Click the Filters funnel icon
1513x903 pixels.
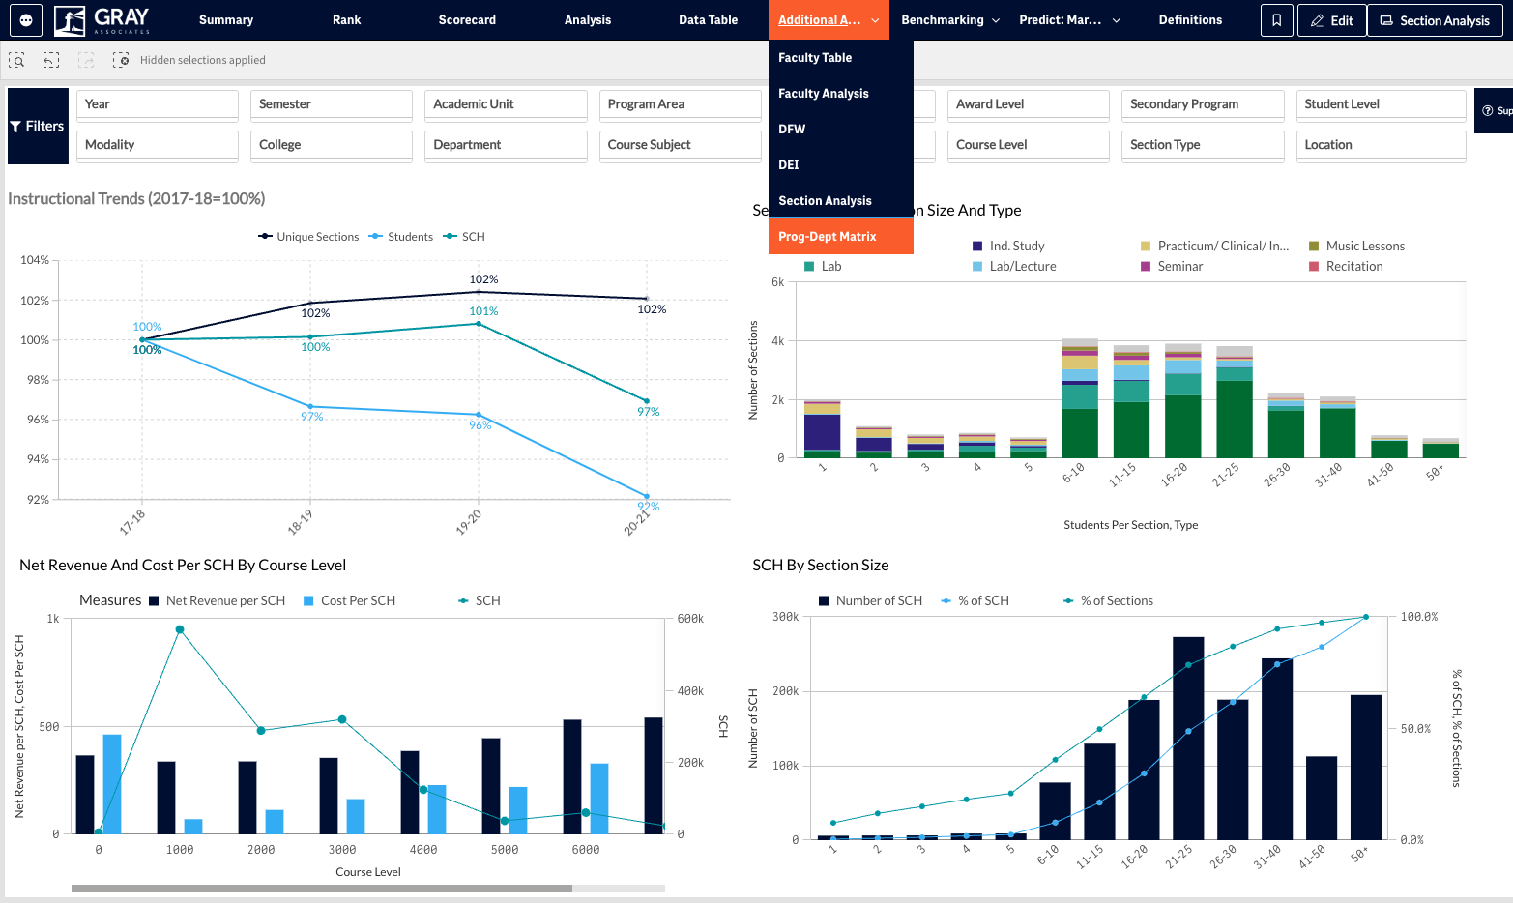click(15, 127)
